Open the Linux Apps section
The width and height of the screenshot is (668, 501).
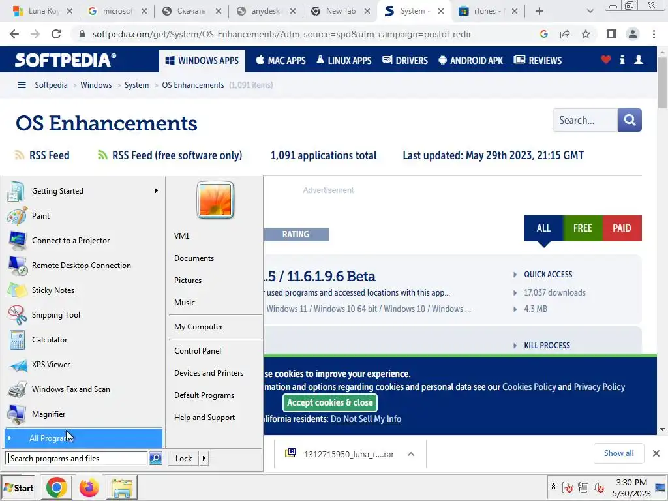pos(344,61)
